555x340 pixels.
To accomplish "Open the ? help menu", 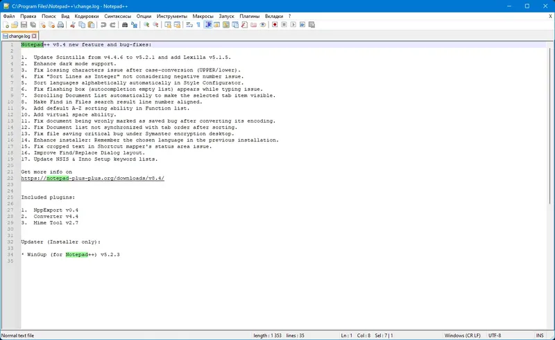I will tap(289, 16).
